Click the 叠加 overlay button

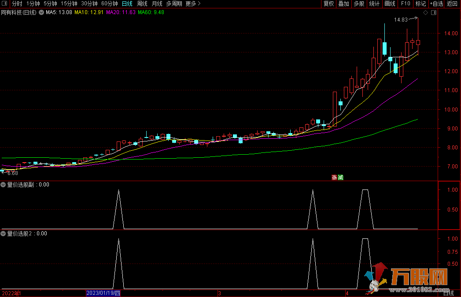[x=343, y=4]
